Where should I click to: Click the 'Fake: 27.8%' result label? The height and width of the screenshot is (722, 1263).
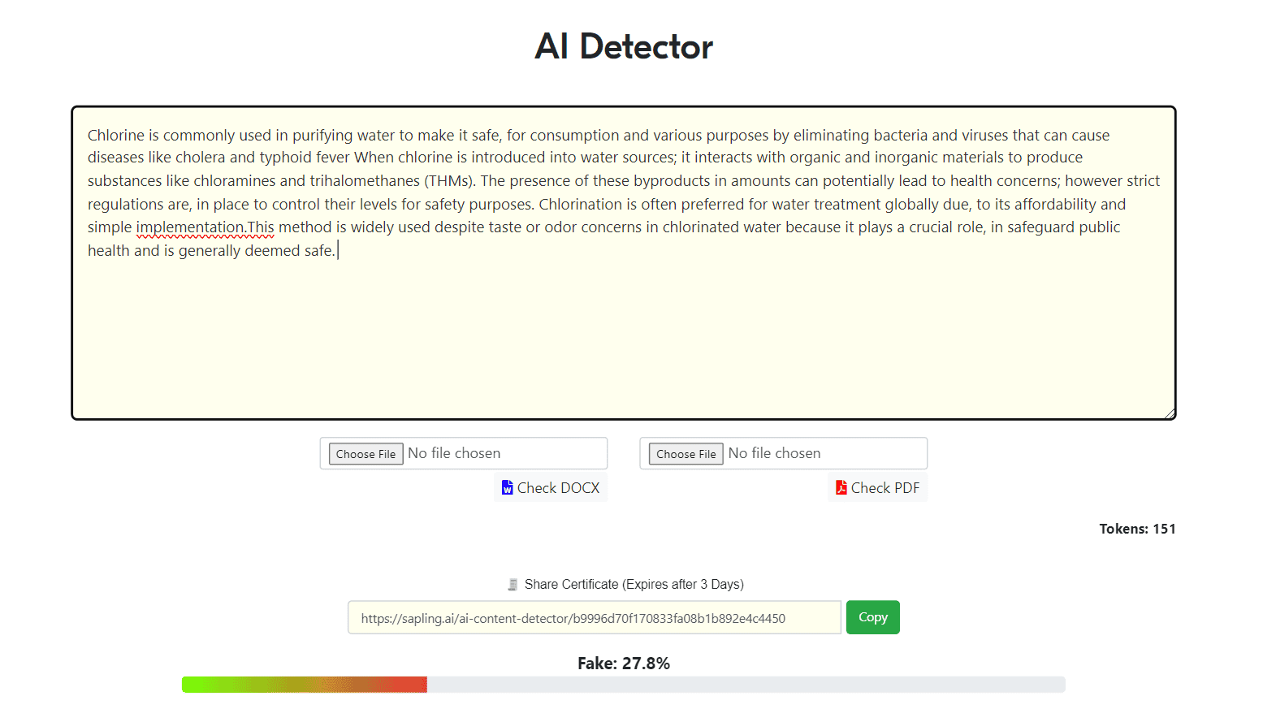(623, 664)
